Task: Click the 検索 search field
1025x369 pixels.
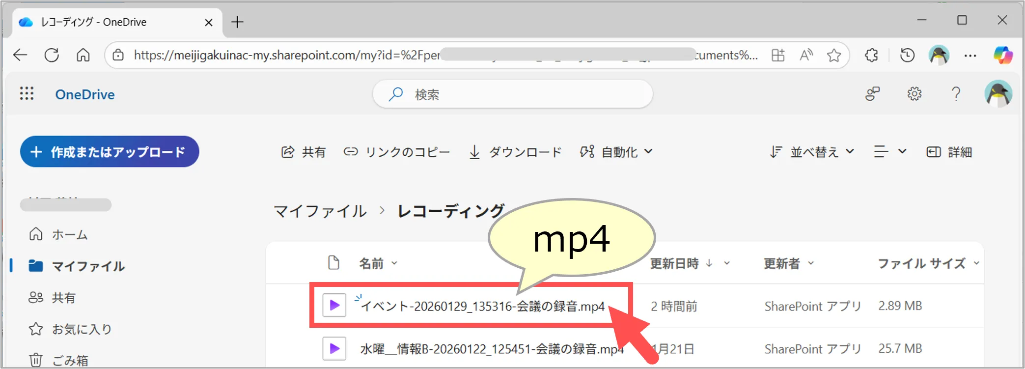Action: (x=512, y=94)
